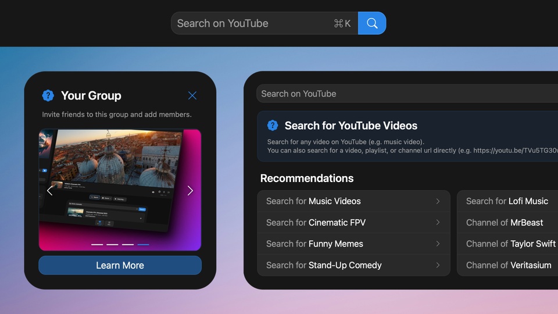558x314 pixels.
Task: Click the blue magnifier search button
Action: pos(372,23)
